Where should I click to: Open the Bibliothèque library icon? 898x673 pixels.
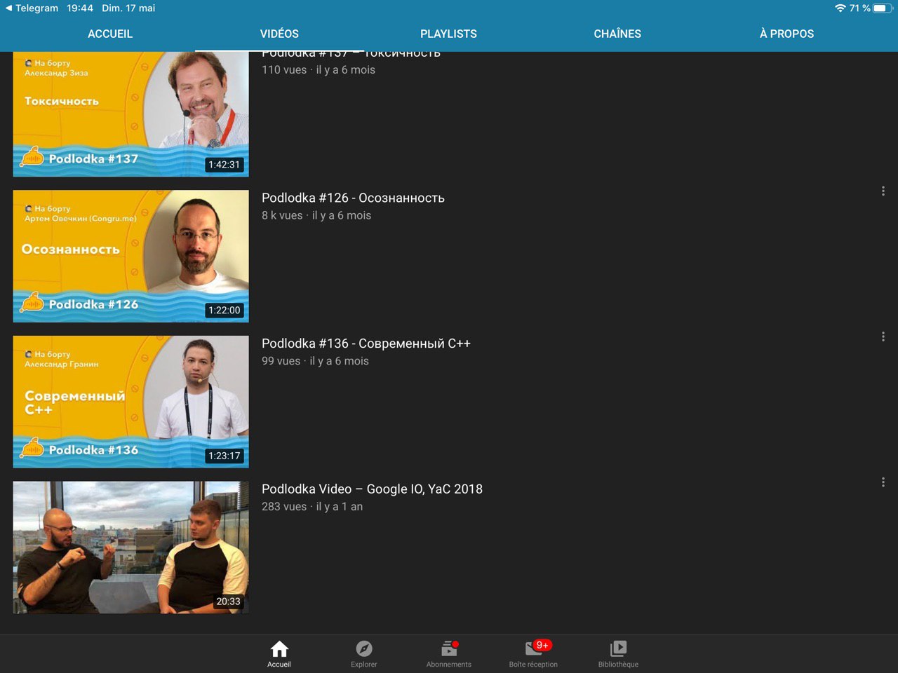tap(618, 648)
